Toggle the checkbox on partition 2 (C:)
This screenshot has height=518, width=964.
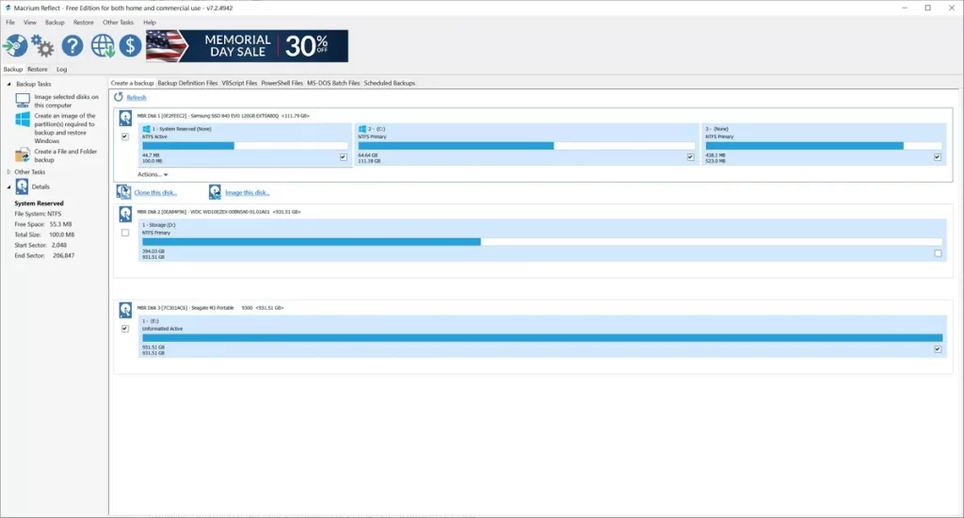coord(690,157)
